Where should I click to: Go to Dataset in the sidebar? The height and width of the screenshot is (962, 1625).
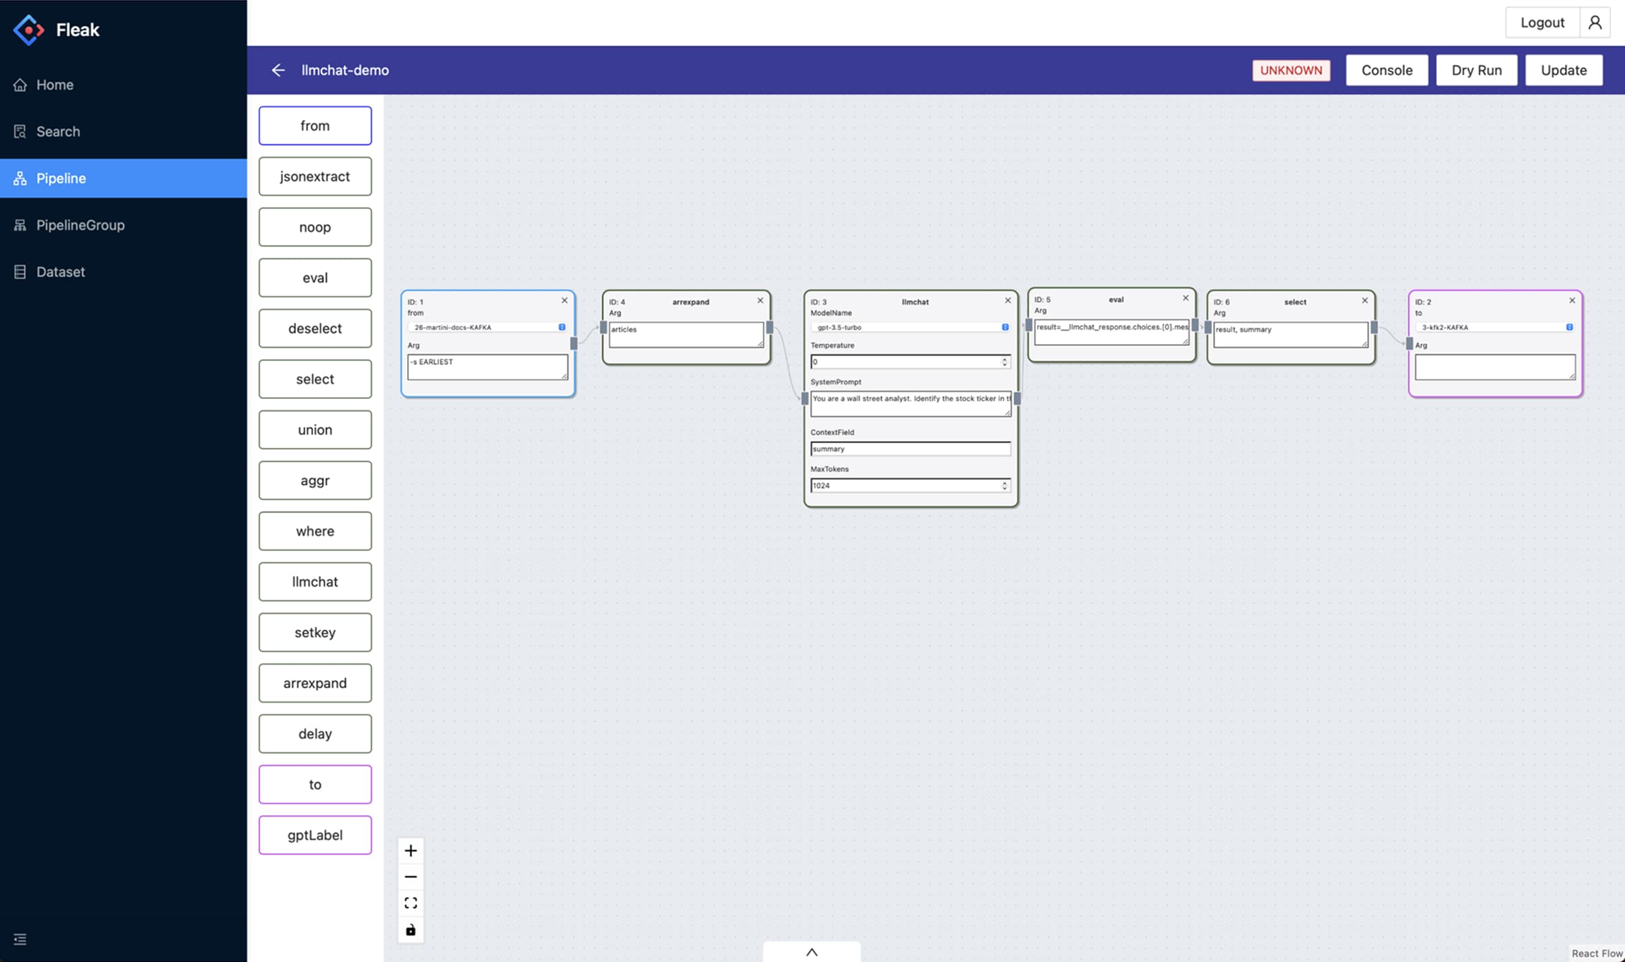coord(60,272)
